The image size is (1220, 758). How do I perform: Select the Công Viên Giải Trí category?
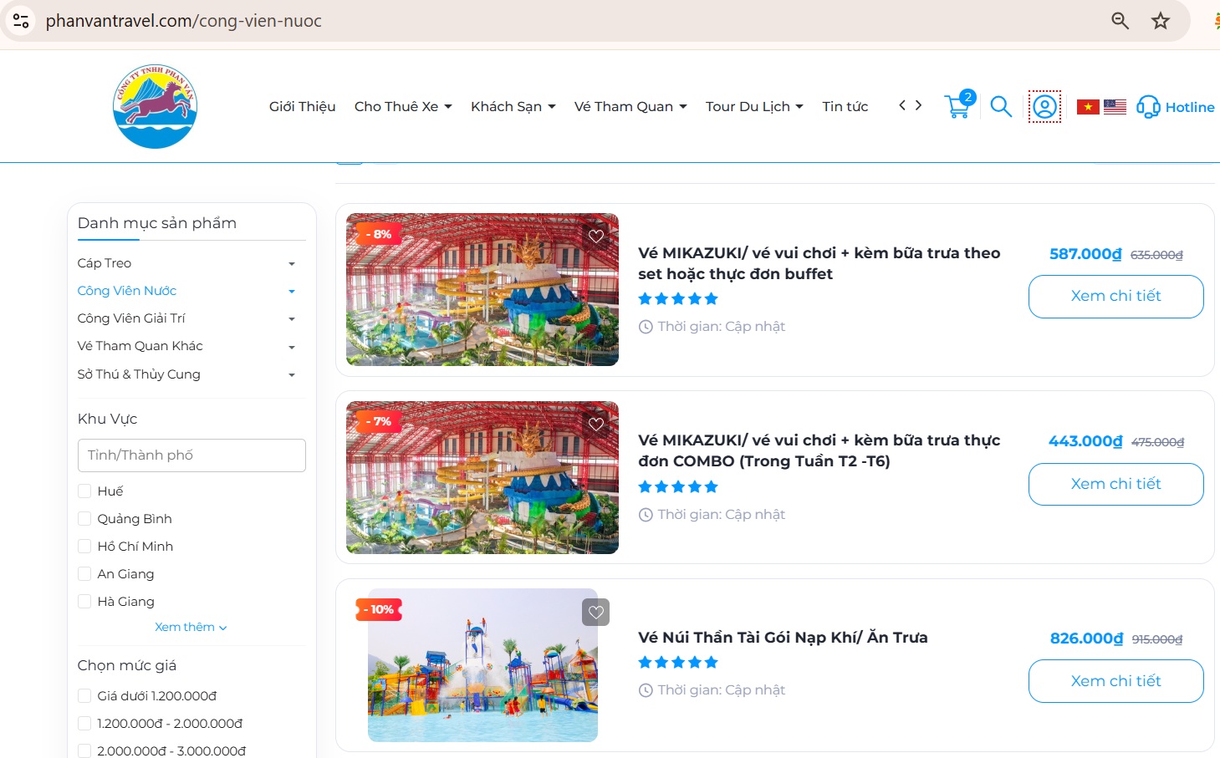131,318
